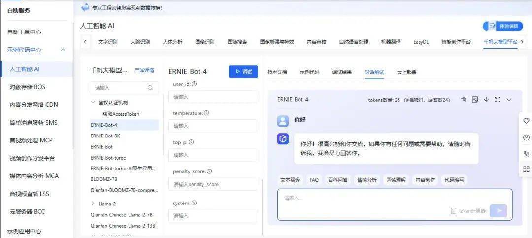Viewport: 532px width, 238px height.
Task: Open 示例应用中心 in the left sidebar
Action: pos(25,231)
